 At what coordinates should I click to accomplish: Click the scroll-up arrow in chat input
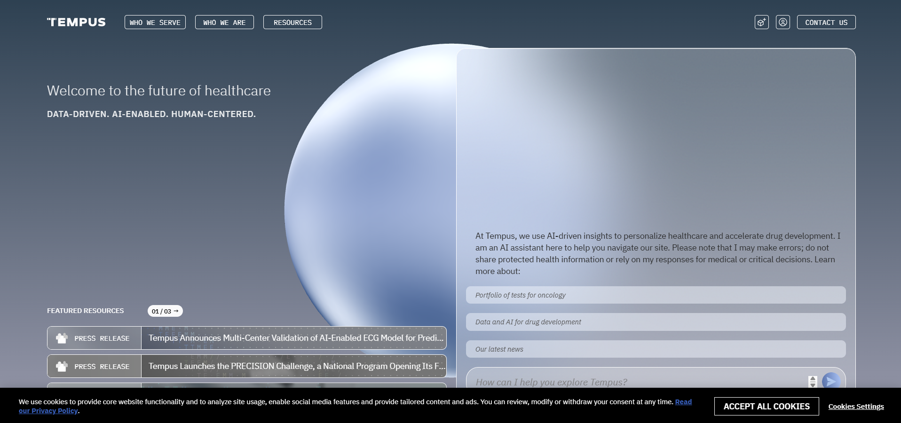[813, 379]
